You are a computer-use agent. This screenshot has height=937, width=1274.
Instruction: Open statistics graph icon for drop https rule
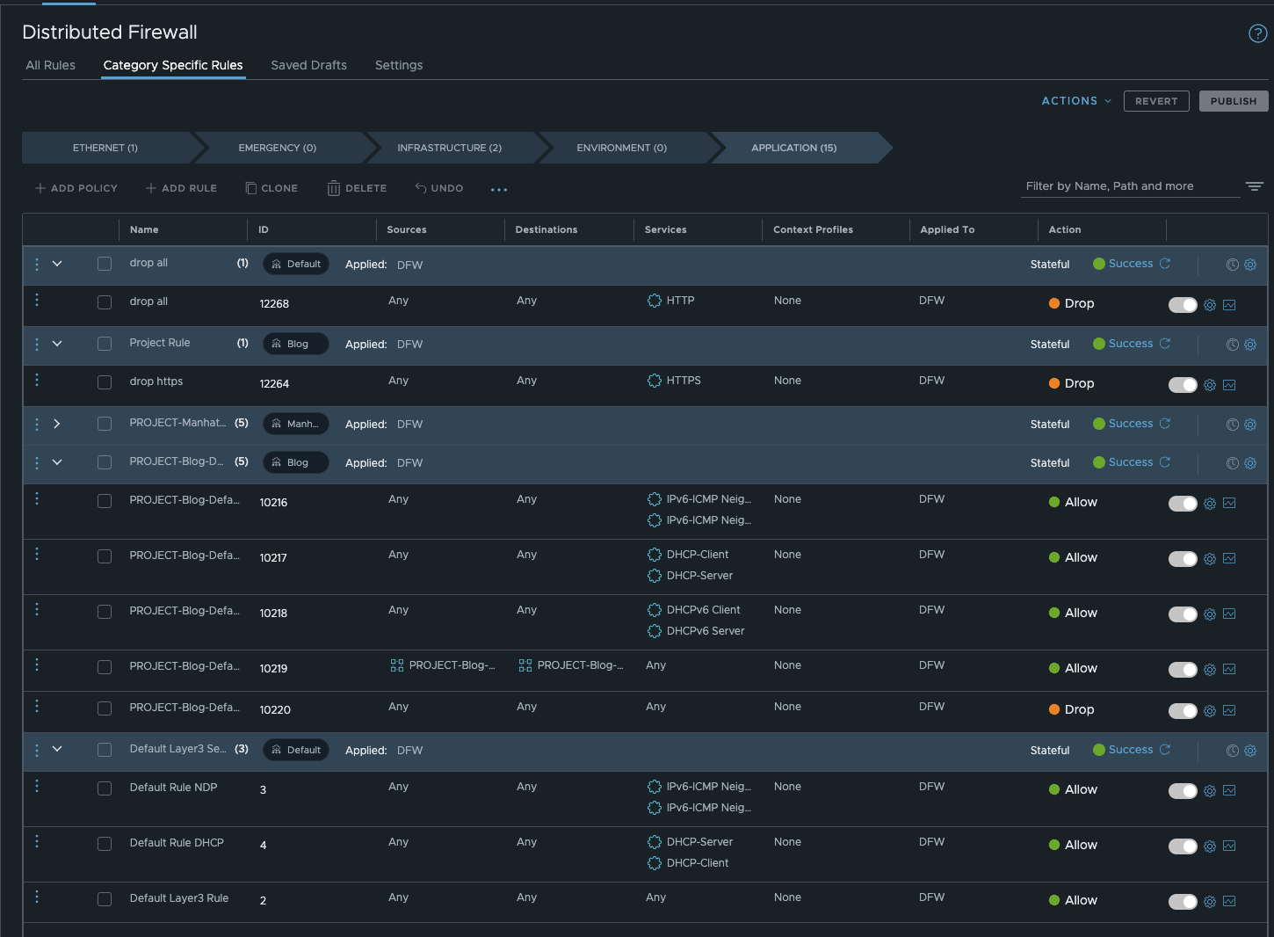pos(1229,384)
